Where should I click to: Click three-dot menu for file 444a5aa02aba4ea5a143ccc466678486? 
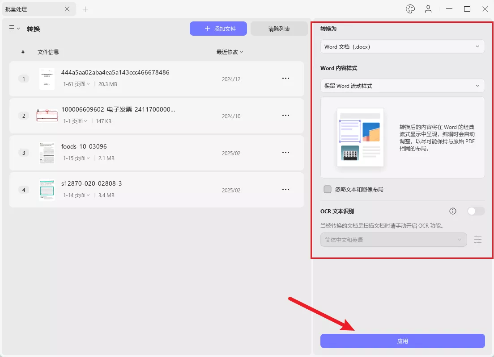click(285, 79)
